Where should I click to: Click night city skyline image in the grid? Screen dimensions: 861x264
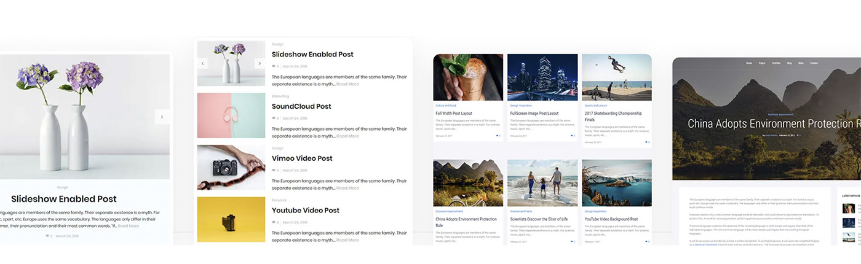coord(542,77)
